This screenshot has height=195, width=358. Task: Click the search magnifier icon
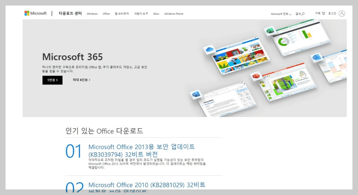(303, 14)
